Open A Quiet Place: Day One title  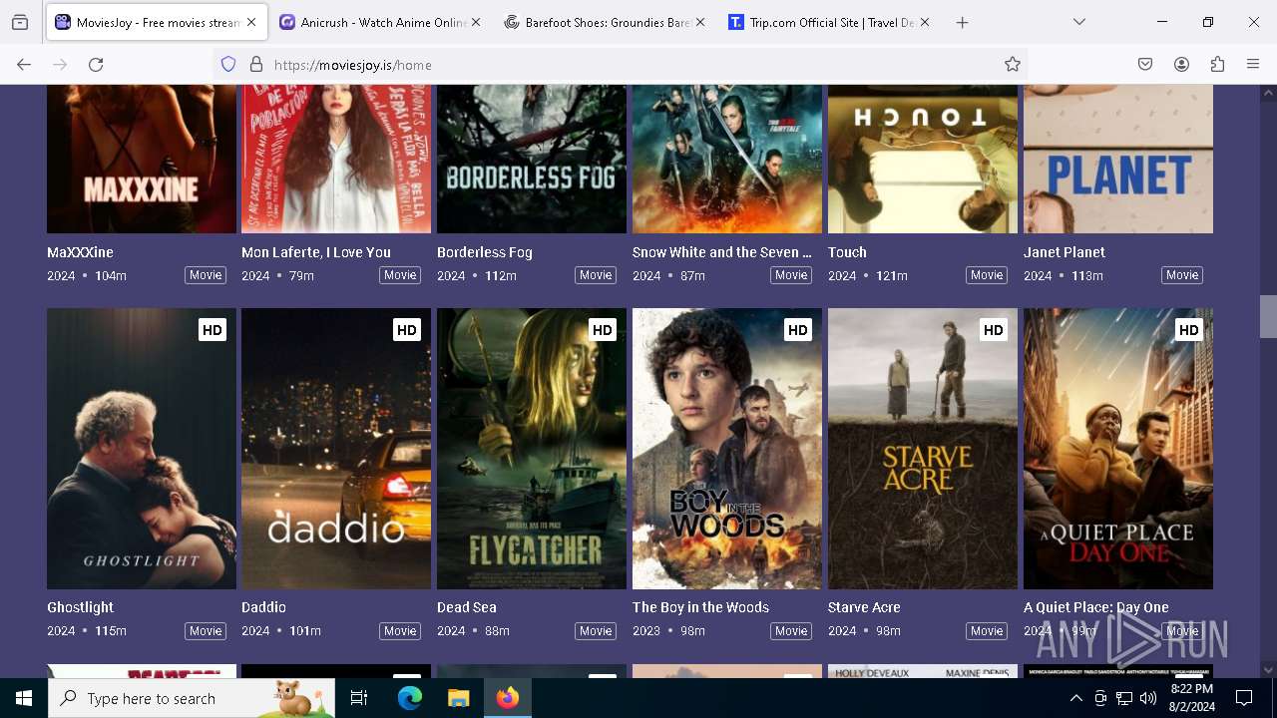1096,607
